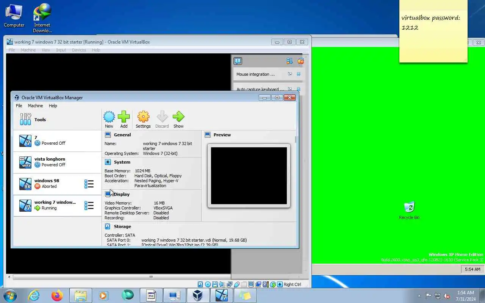Image resolution: width=485 pixels, height=303 pixels.
Task: Select the running 'working 7 window...' machine
Action: pyautogui.click(x=57, y=205)
